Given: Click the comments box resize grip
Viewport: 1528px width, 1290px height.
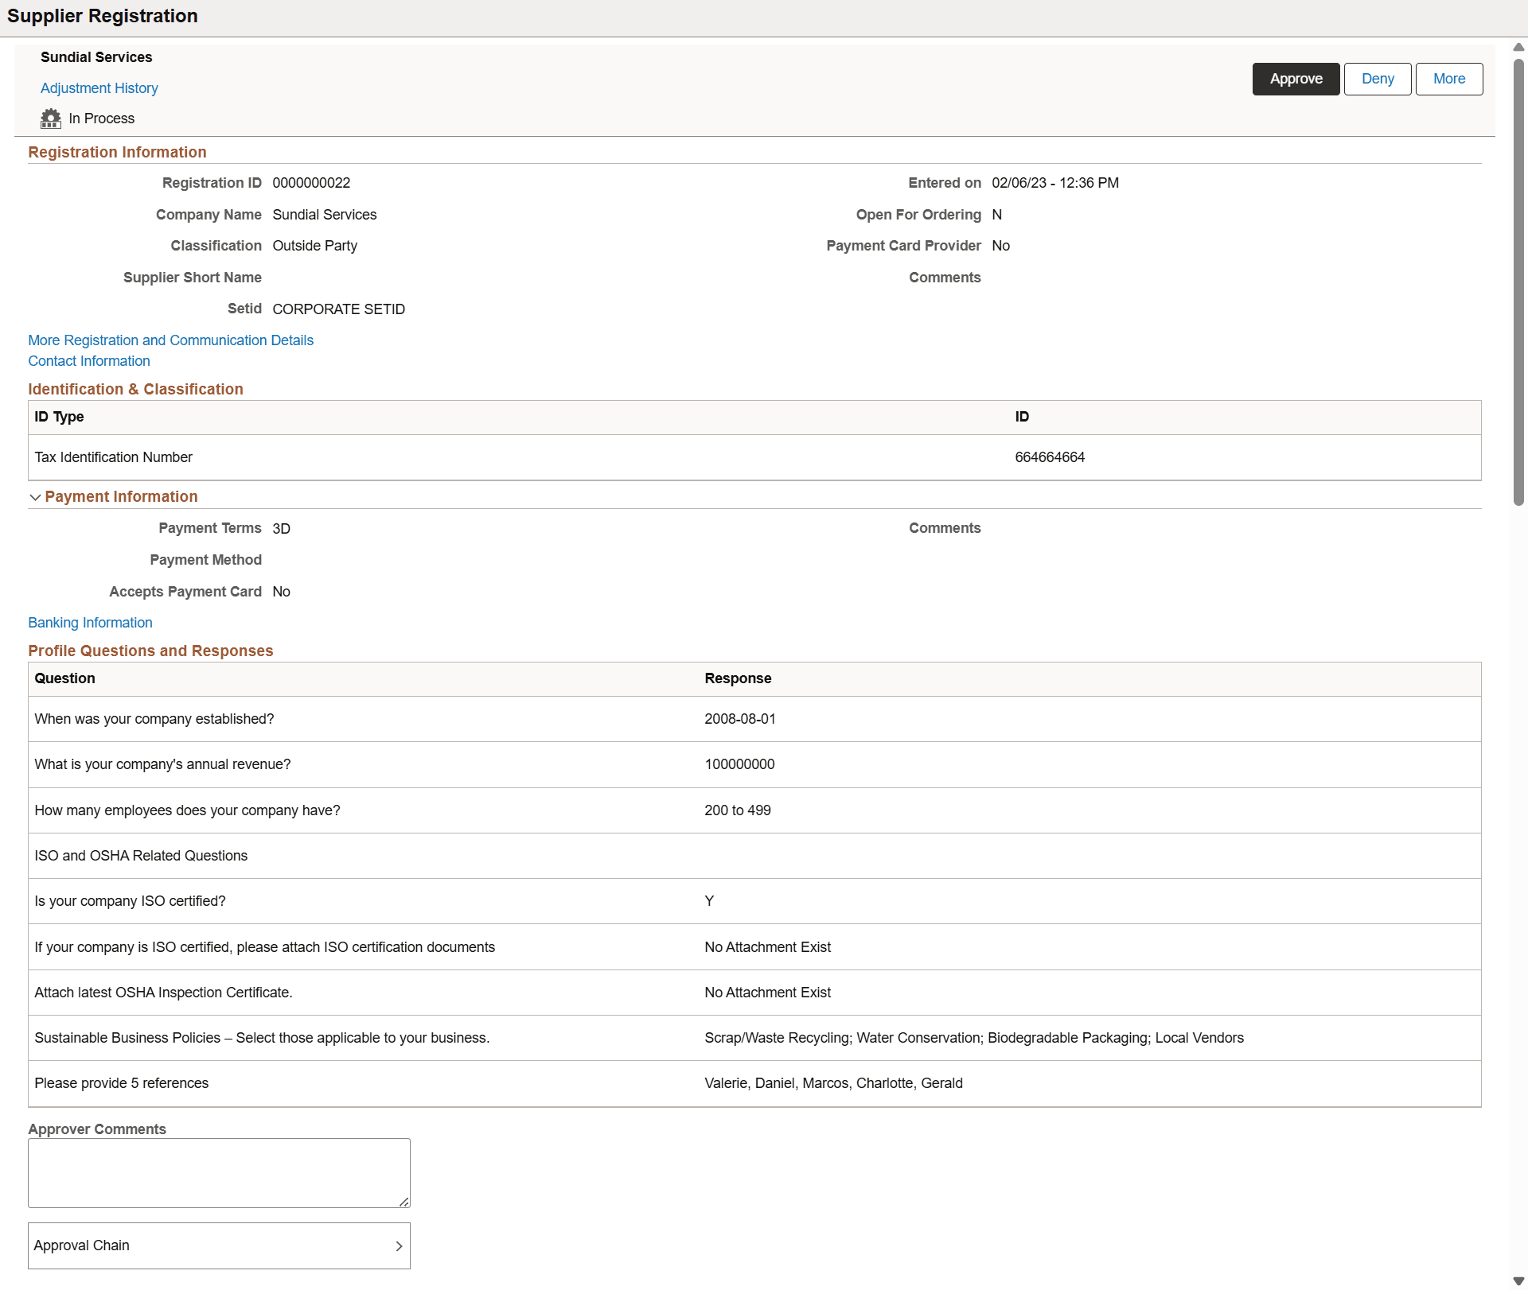Looking at the screenshot, I should 403,1201.
